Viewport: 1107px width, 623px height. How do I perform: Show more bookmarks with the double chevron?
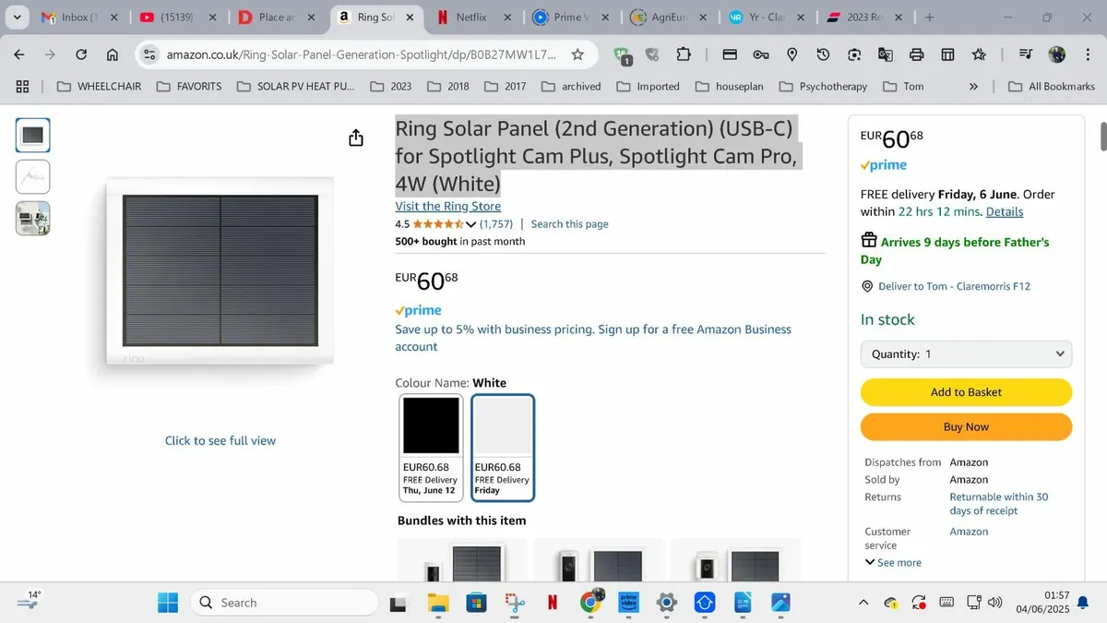pos(973,86)
